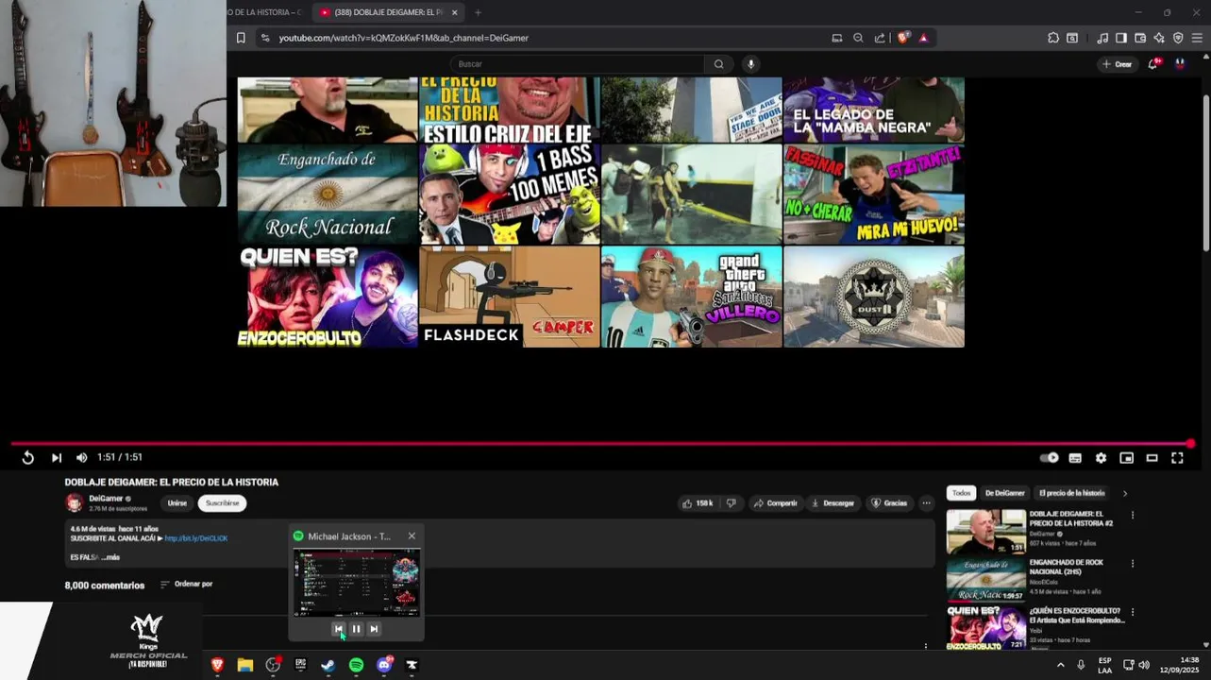
Task: Select the De DeiGamer filter chip
Action: [x=1004, y=493]
